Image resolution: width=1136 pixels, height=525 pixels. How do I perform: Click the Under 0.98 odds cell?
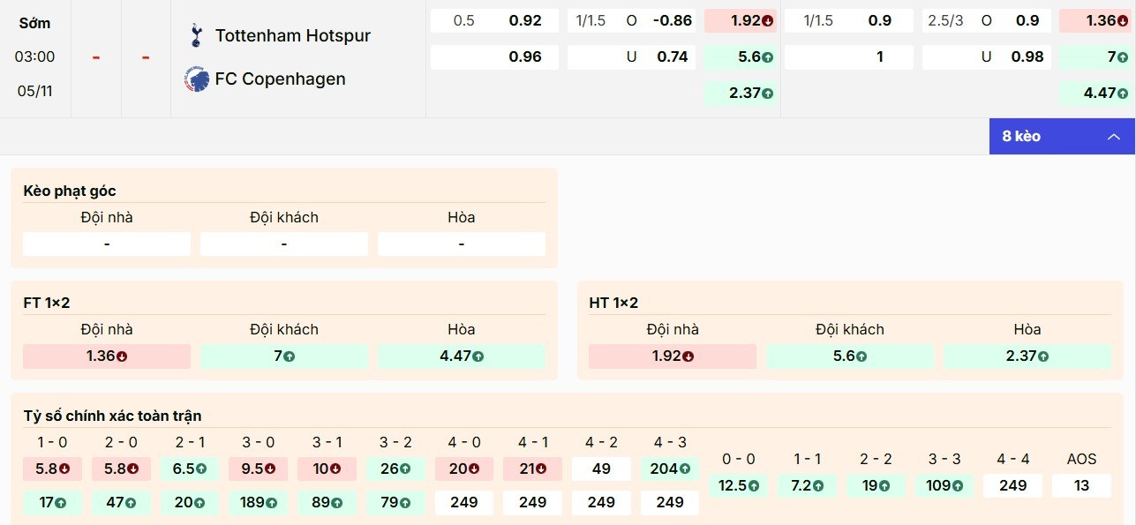tap(985, 56)
